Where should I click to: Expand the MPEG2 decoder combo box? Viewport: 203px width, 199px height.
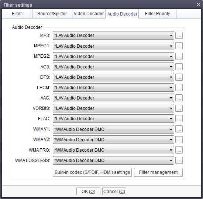coord(113,56)
